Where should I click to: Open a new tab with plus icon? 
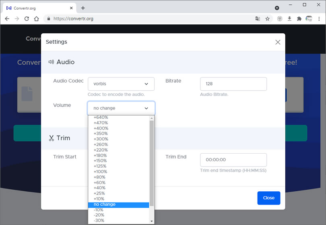[x=83, y=8]
